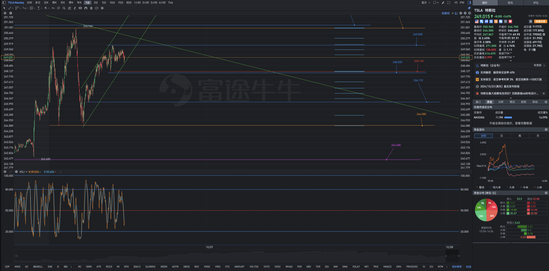
Task: Click the blue 24 hour trading icon
Action: click(x=486, y=21)
